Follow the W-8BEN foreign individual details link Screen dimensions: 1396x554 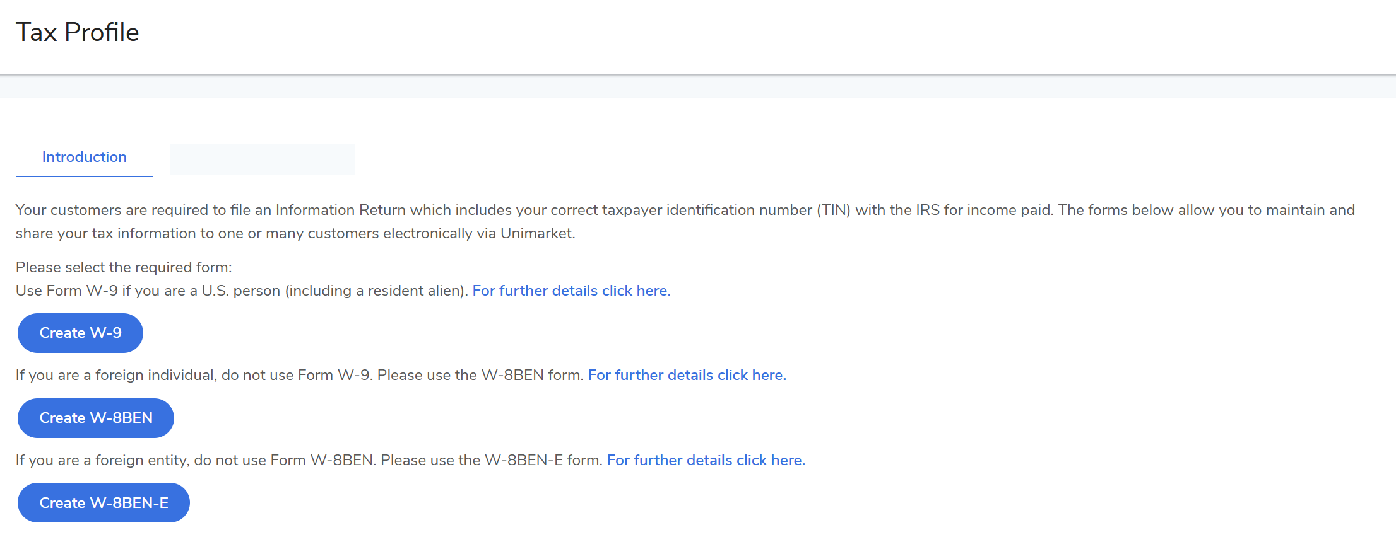[687, 375]
